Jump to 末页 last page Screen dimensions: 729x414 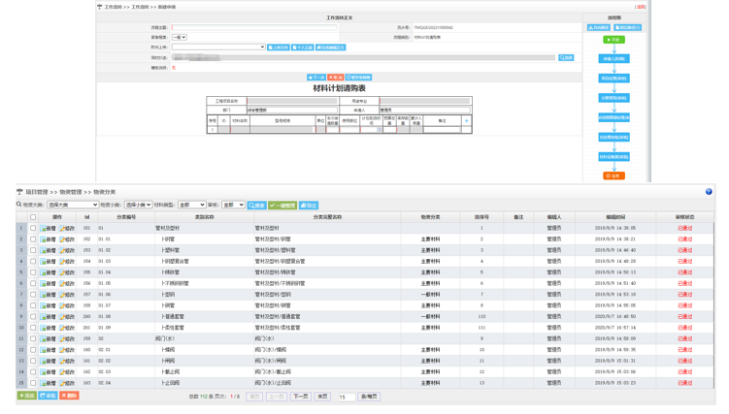click(322, 397)
